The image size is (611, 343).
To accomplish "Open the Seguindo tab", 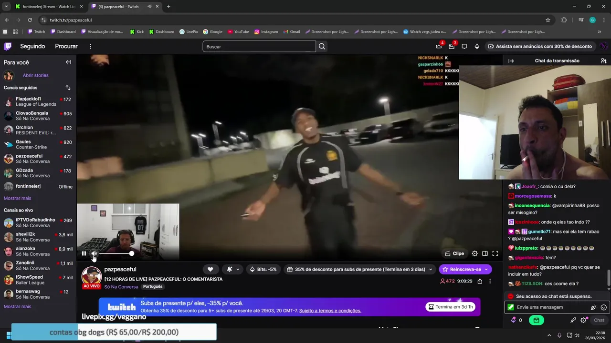I will (32, 46).
